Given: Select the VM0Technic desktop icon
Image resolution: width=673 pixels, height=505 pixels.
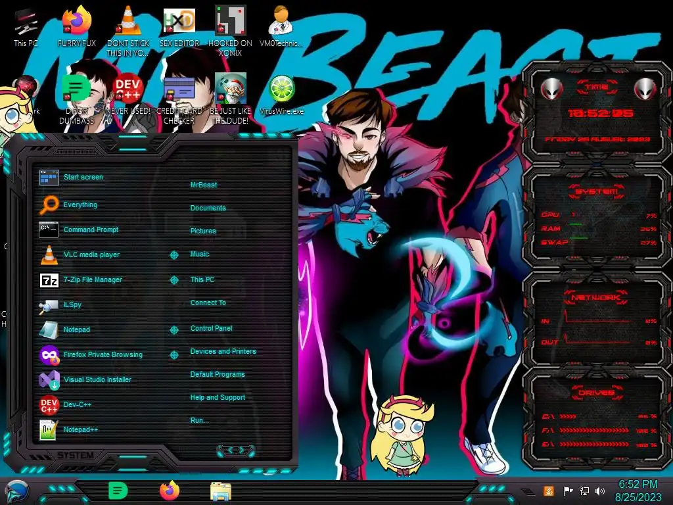Looking at the screenshot, I should (x=281, y=26).
